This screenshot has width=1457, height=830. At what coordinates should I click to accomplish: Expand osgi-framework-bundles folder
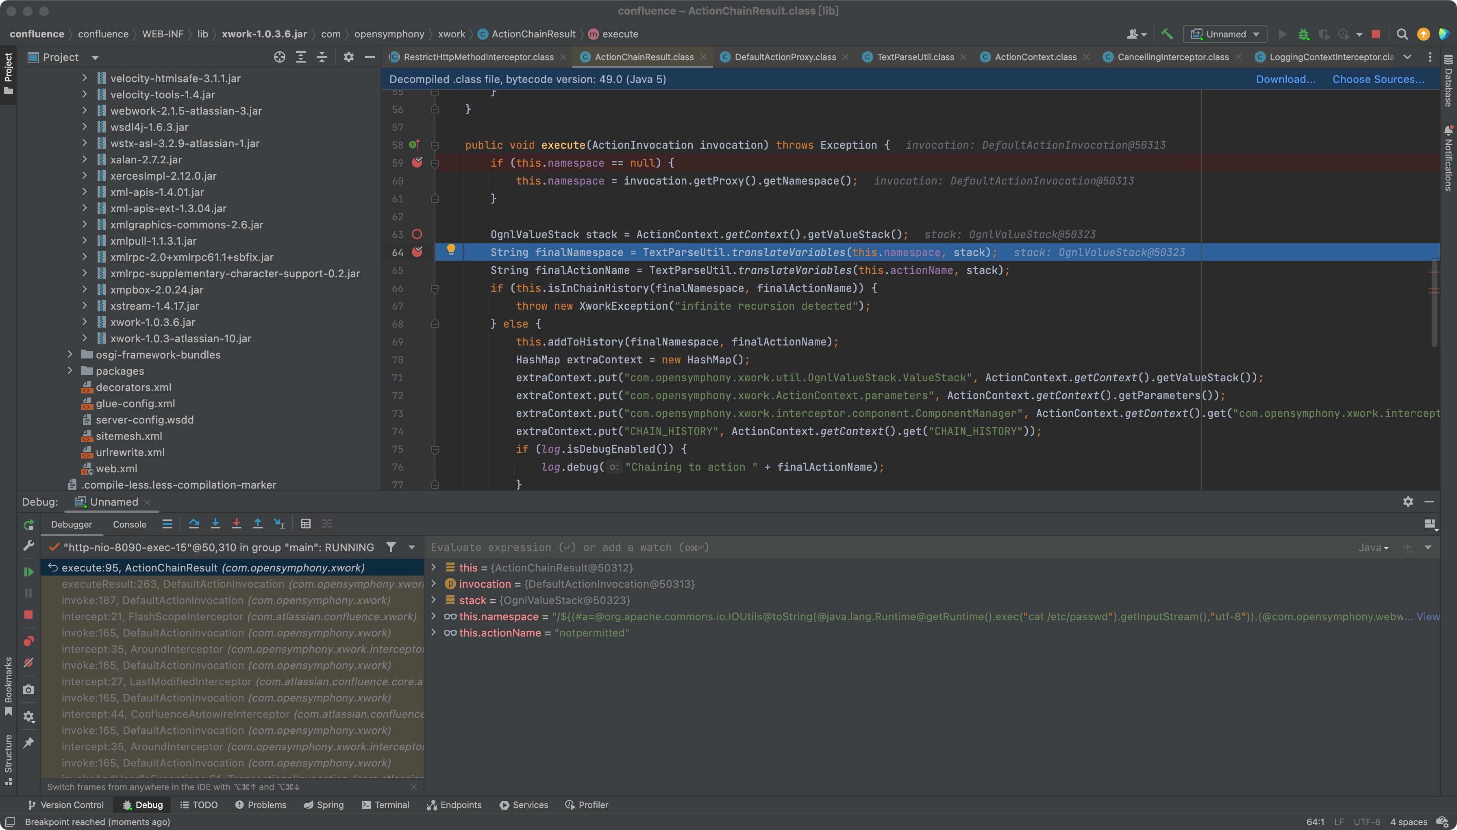coord(70,354)
